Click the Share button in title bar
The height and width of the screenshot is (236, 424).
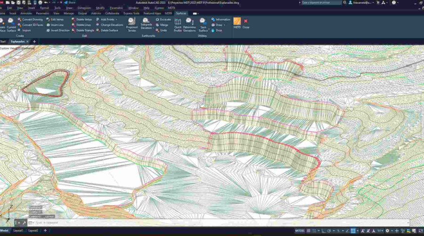pyautogui.click(x=69, y=2)
